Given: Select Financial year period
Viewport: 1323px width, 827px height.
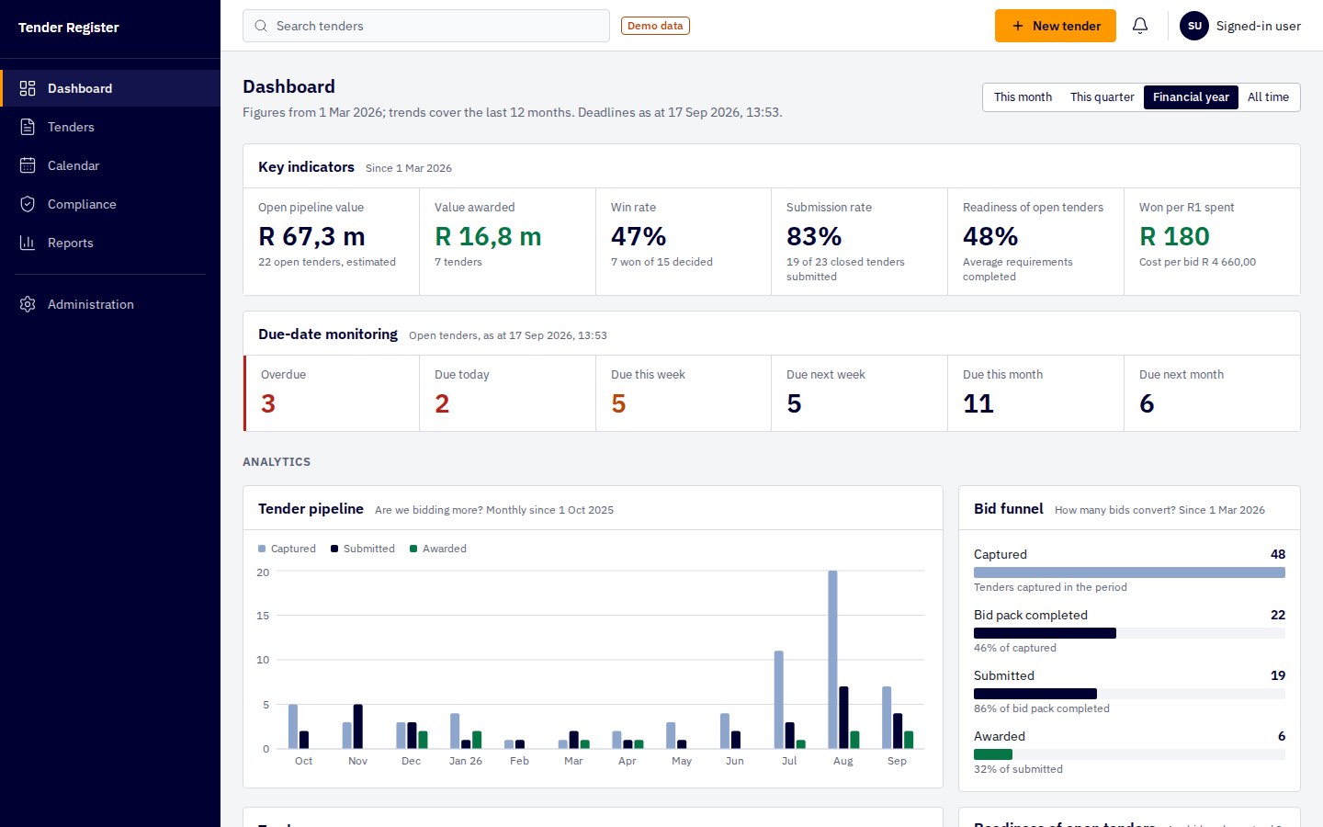Looking at the screenshot, I should [1191, 97].
